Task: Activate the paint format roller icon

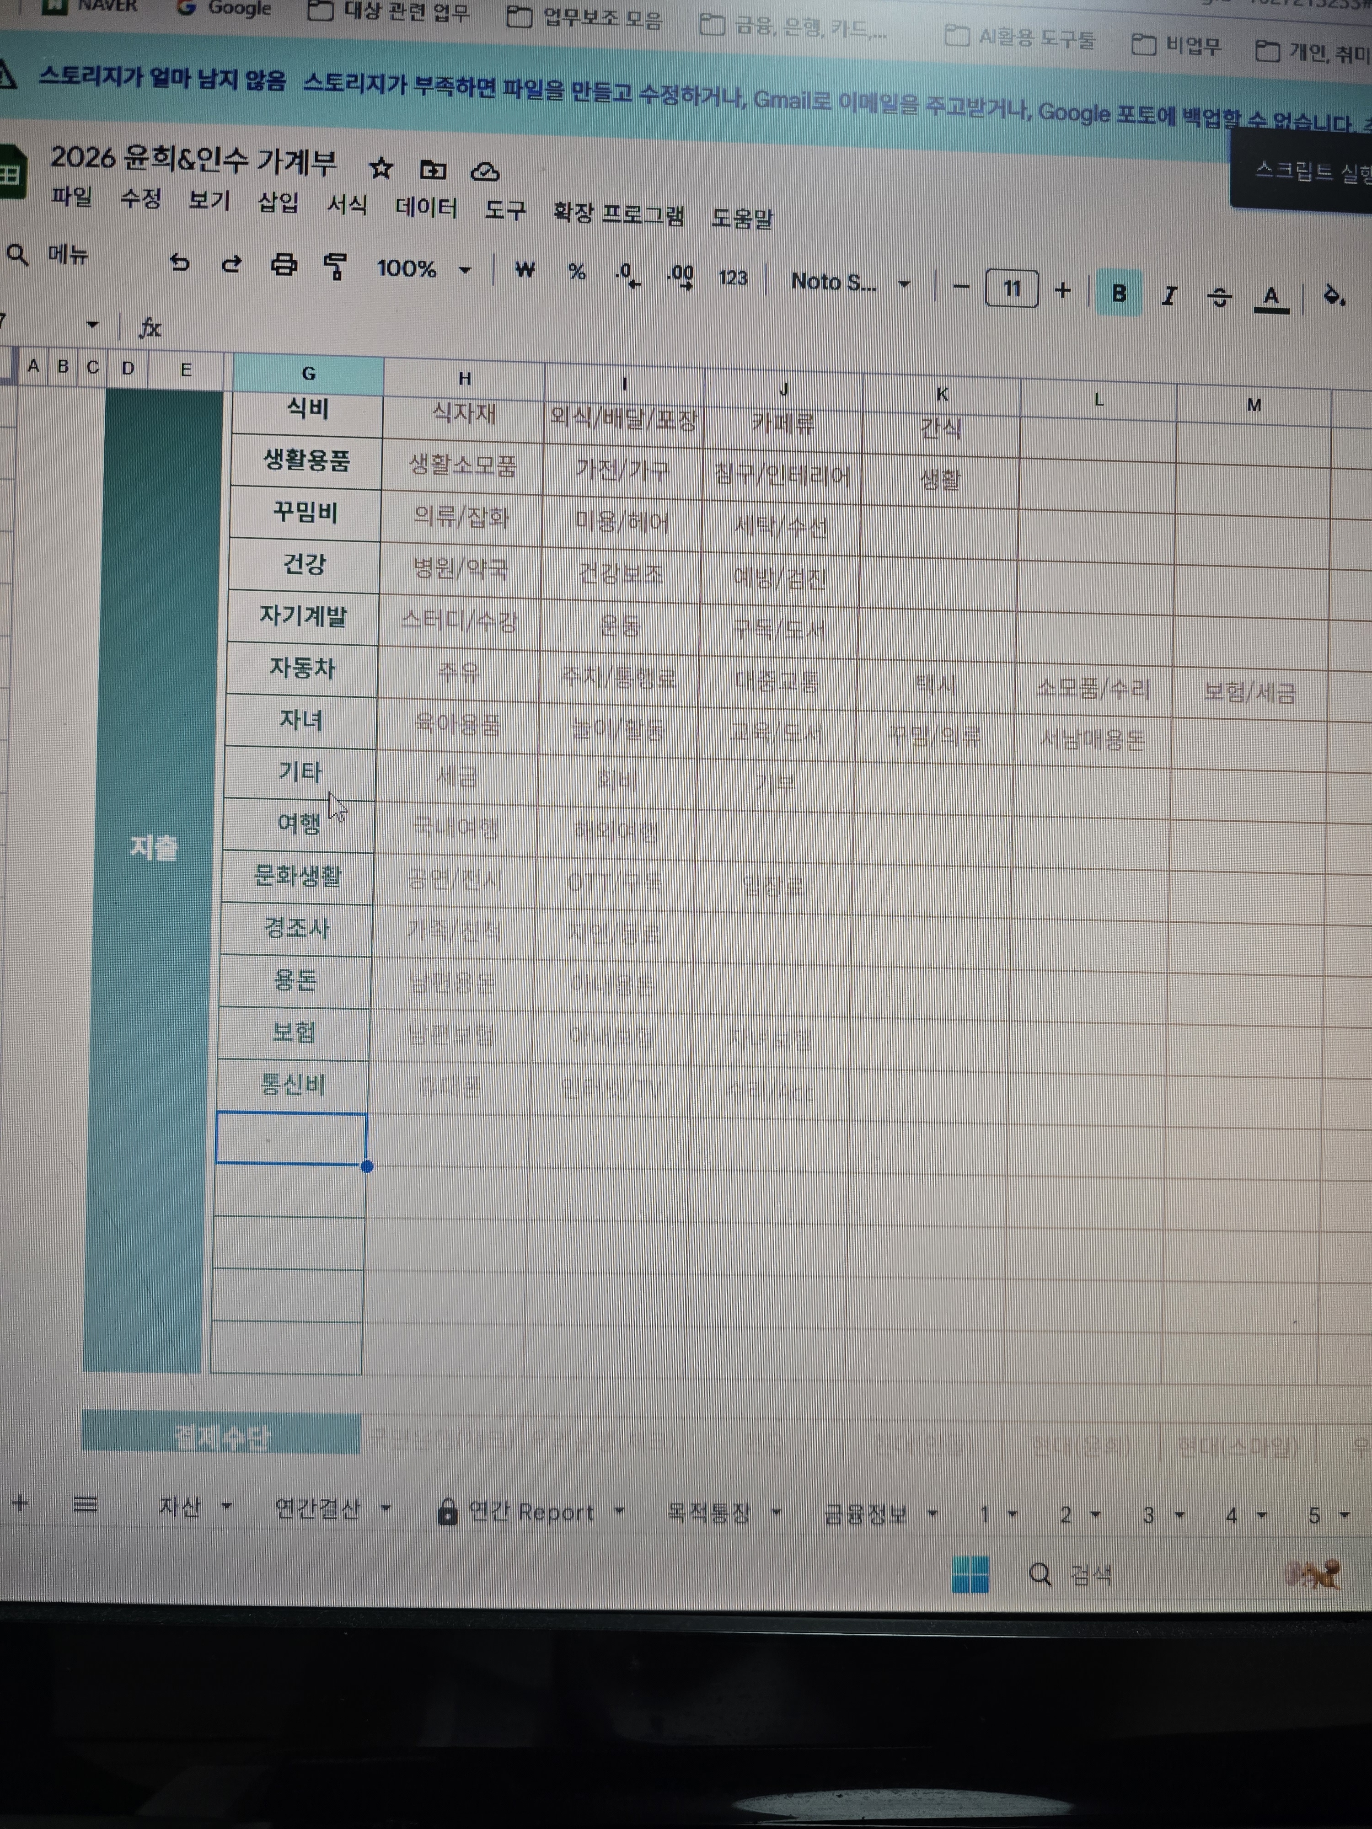Action: pyautogui.click(x=335, y=266)
